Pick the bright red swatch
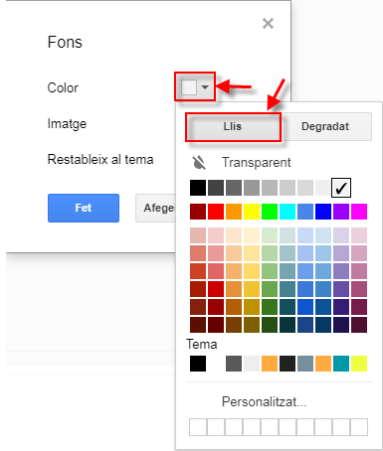This screenshot has width=383, height=451. click(216, 212)
